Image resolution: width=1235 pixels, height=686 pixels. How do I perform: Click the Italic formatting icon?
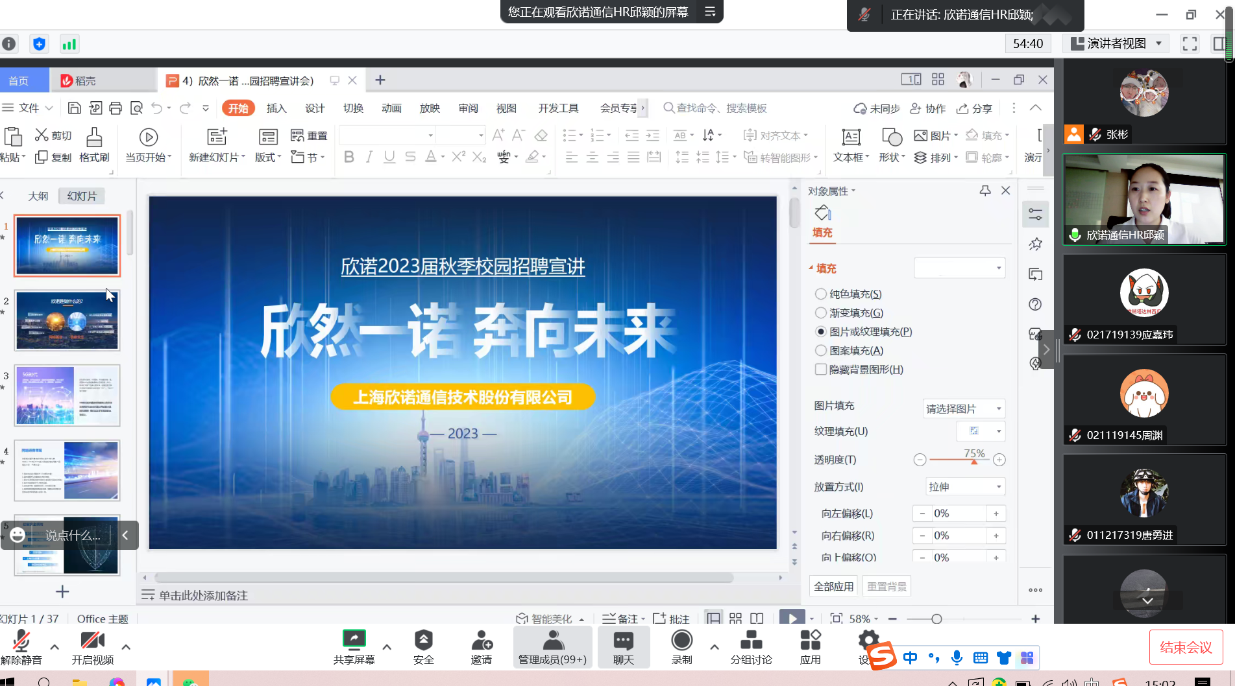(369, 157)
